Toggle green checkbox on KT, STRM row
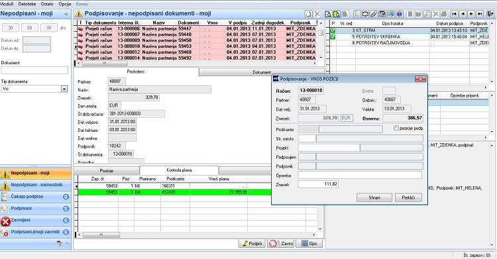 point(333,30)
